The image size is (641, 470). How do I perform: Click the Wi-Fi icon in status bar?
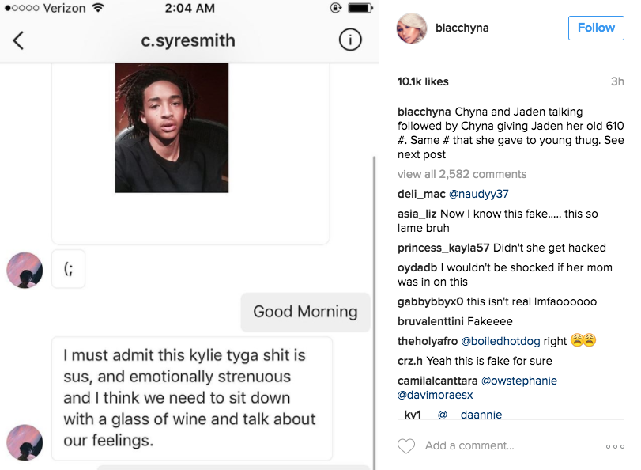98,7
